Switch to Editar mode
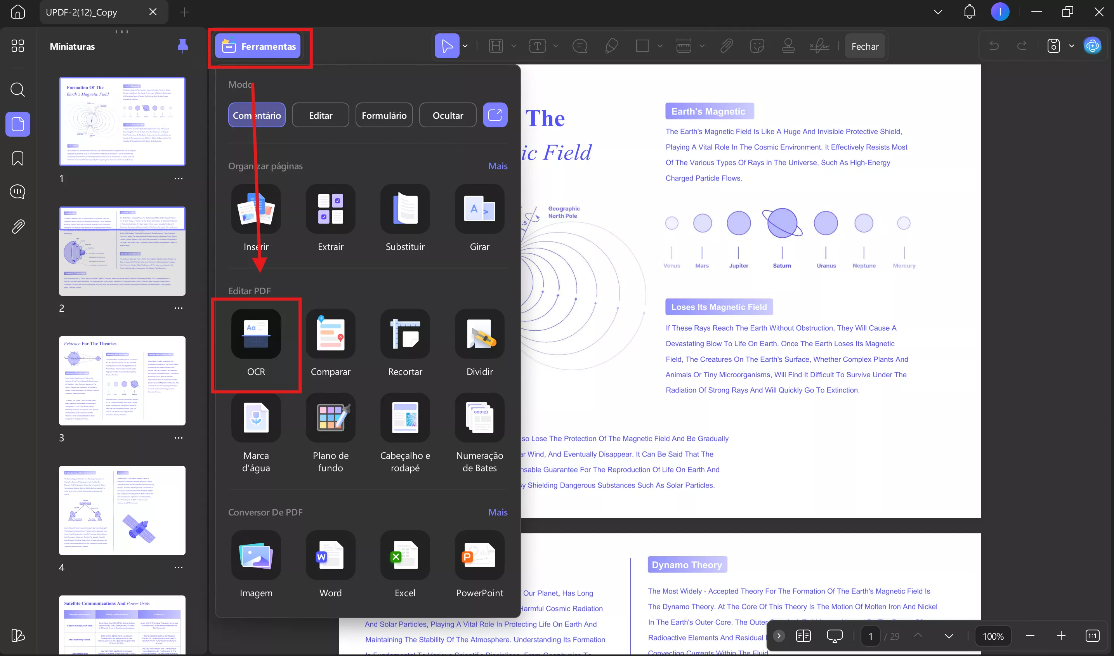The image size is (1114, 656). [321, 115]
